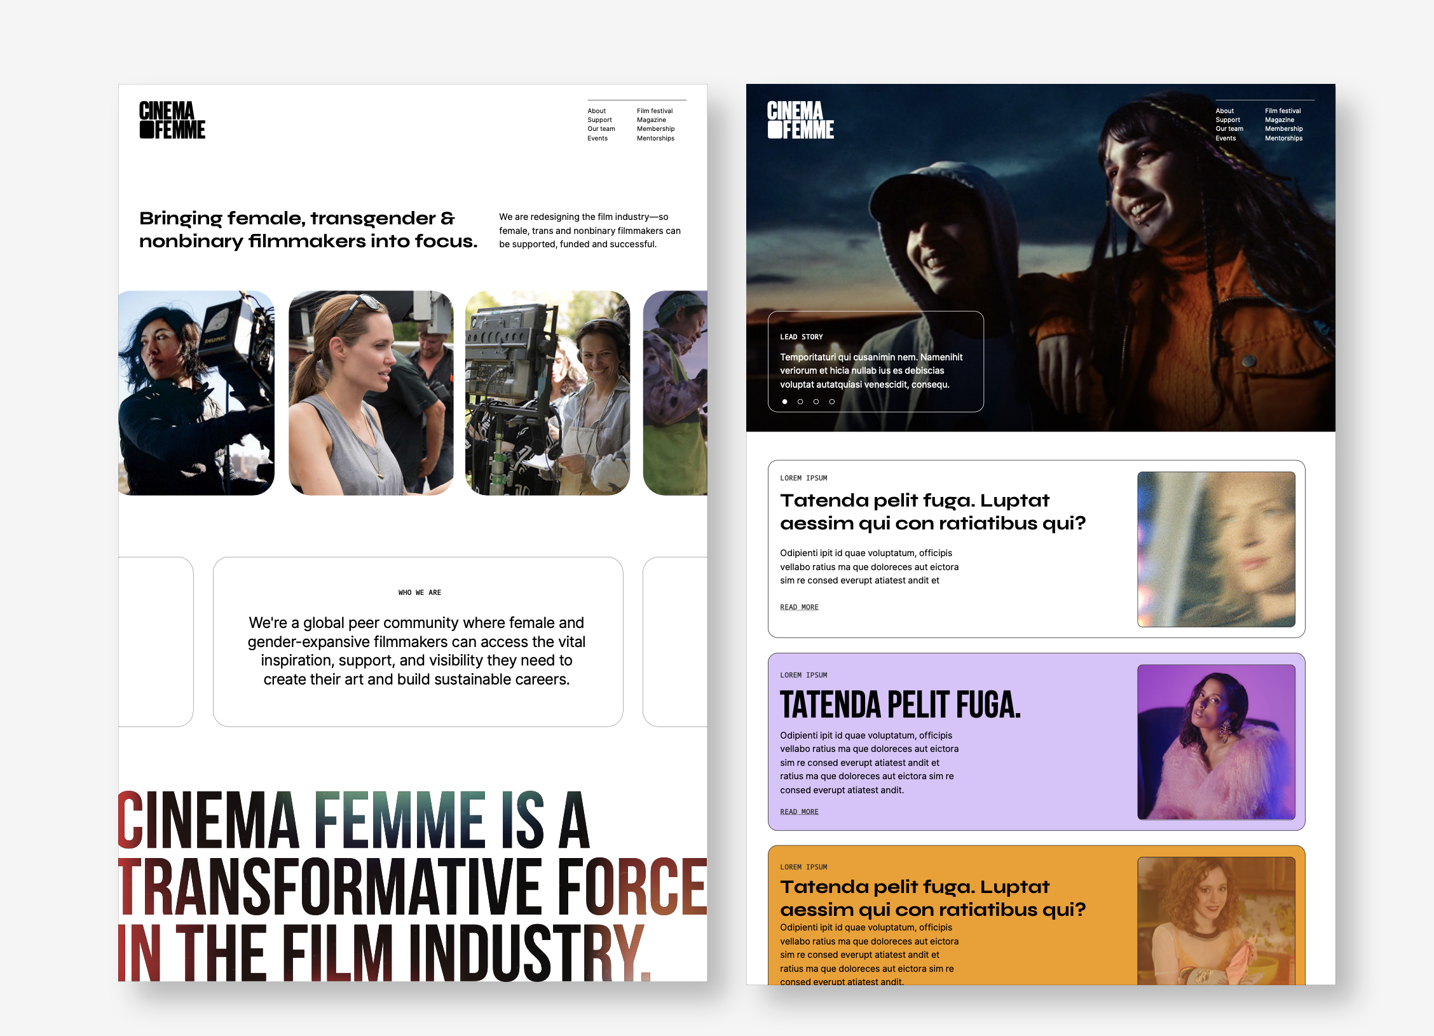Click Read More in the purple article card
1434x1036 pixels.
(799, 812)
